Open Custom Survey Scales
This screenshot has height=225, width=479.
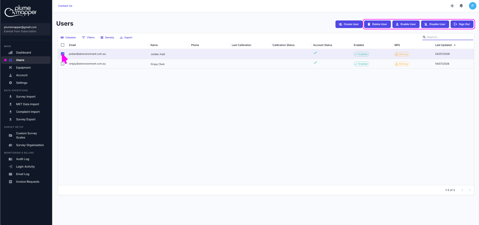(x=26, y=135)
